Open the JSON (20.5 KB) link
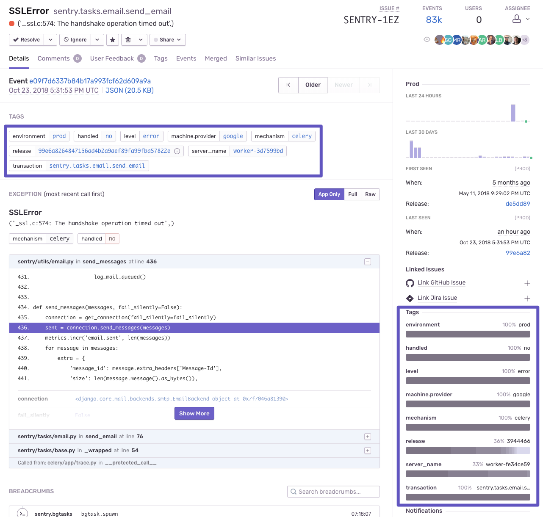This screenshot has width=543, height=517. pyautogui.click(x=129, y=90)
